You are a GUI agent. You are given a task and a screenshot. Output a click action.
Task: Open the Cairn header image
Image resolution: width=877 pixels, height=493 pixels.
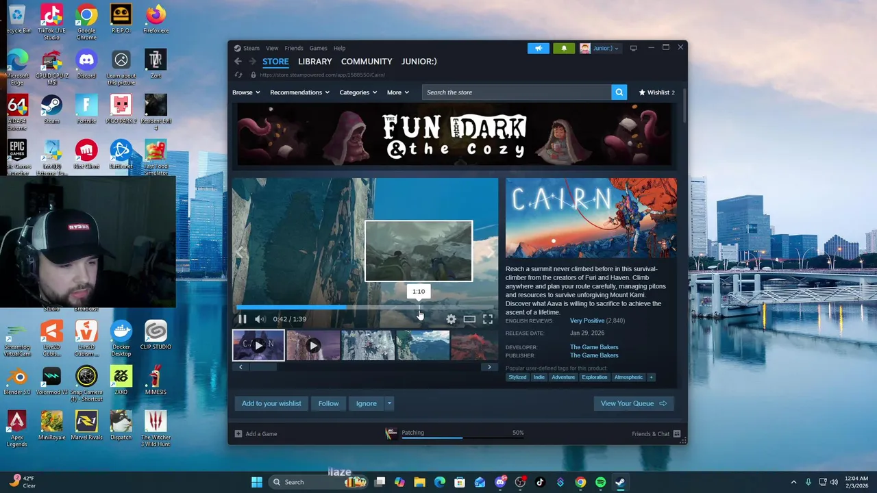coord(591,218)
